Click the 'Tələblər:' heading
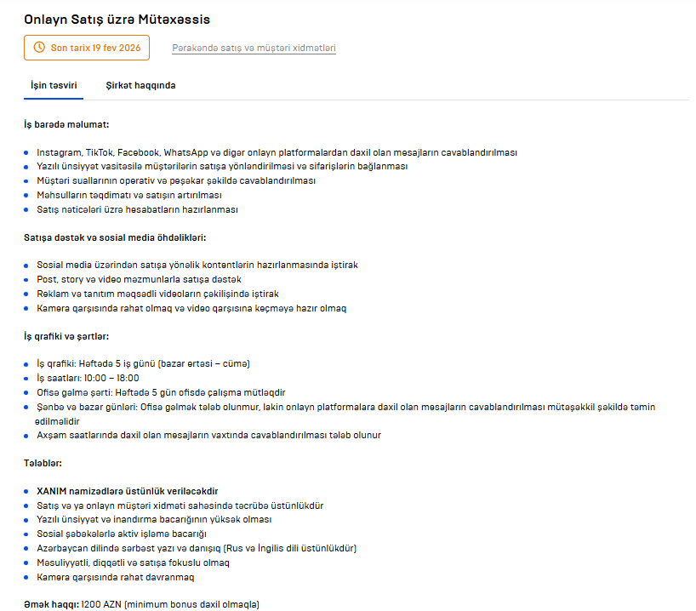The image size is (696, 611). [43, 463]
